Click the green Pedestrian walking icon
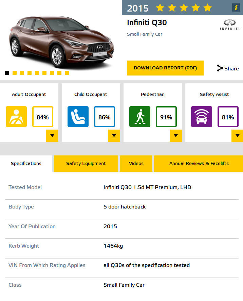 point(140,117)
